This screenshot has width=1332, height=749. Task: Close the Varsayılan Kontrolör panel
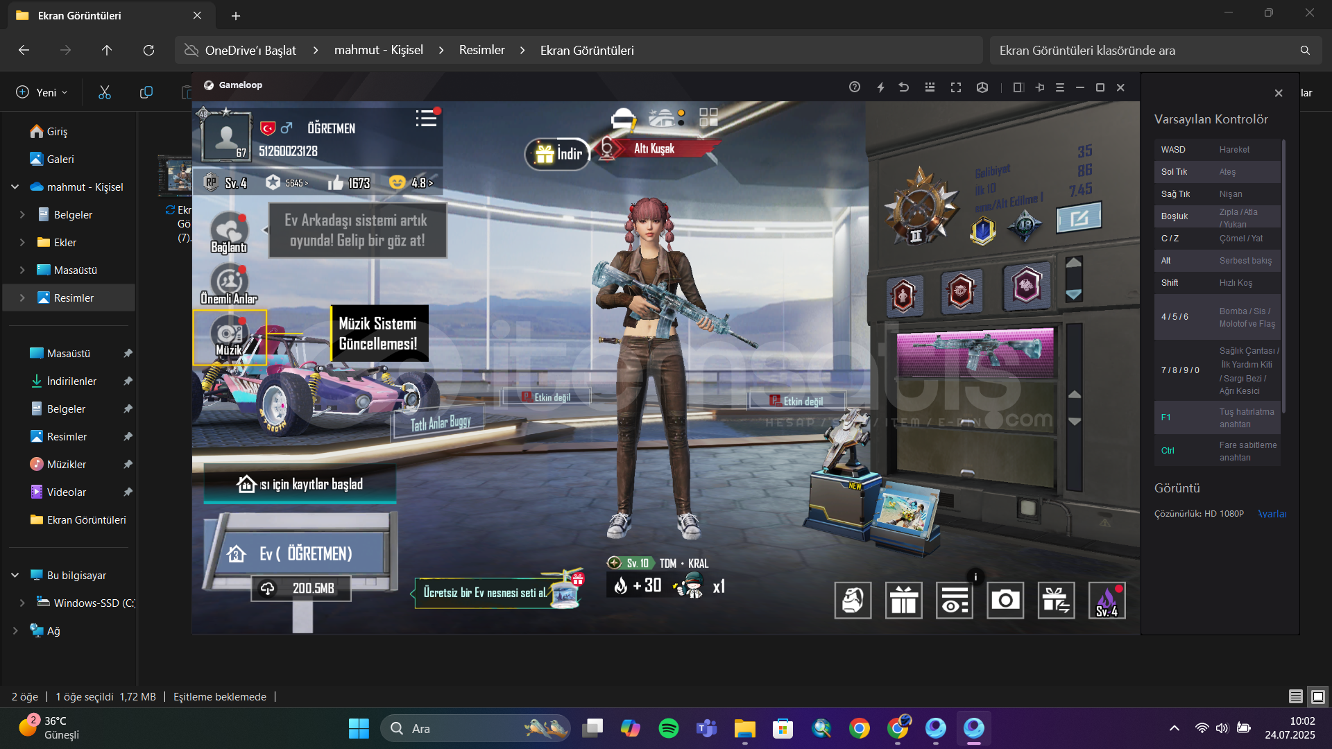click(x=1279, y=93)
